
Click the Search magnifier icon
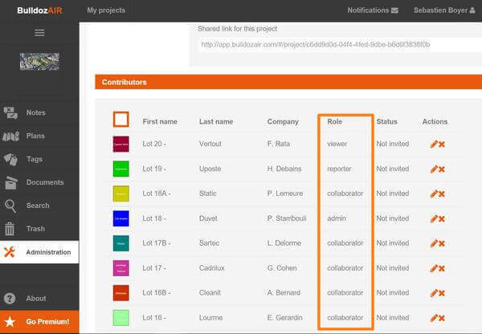[x=10, y=206]
